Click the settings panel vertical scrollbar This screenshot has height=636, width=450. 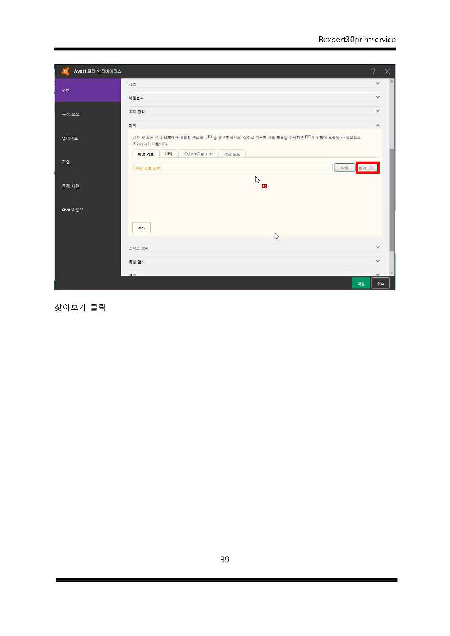[392, 200]
